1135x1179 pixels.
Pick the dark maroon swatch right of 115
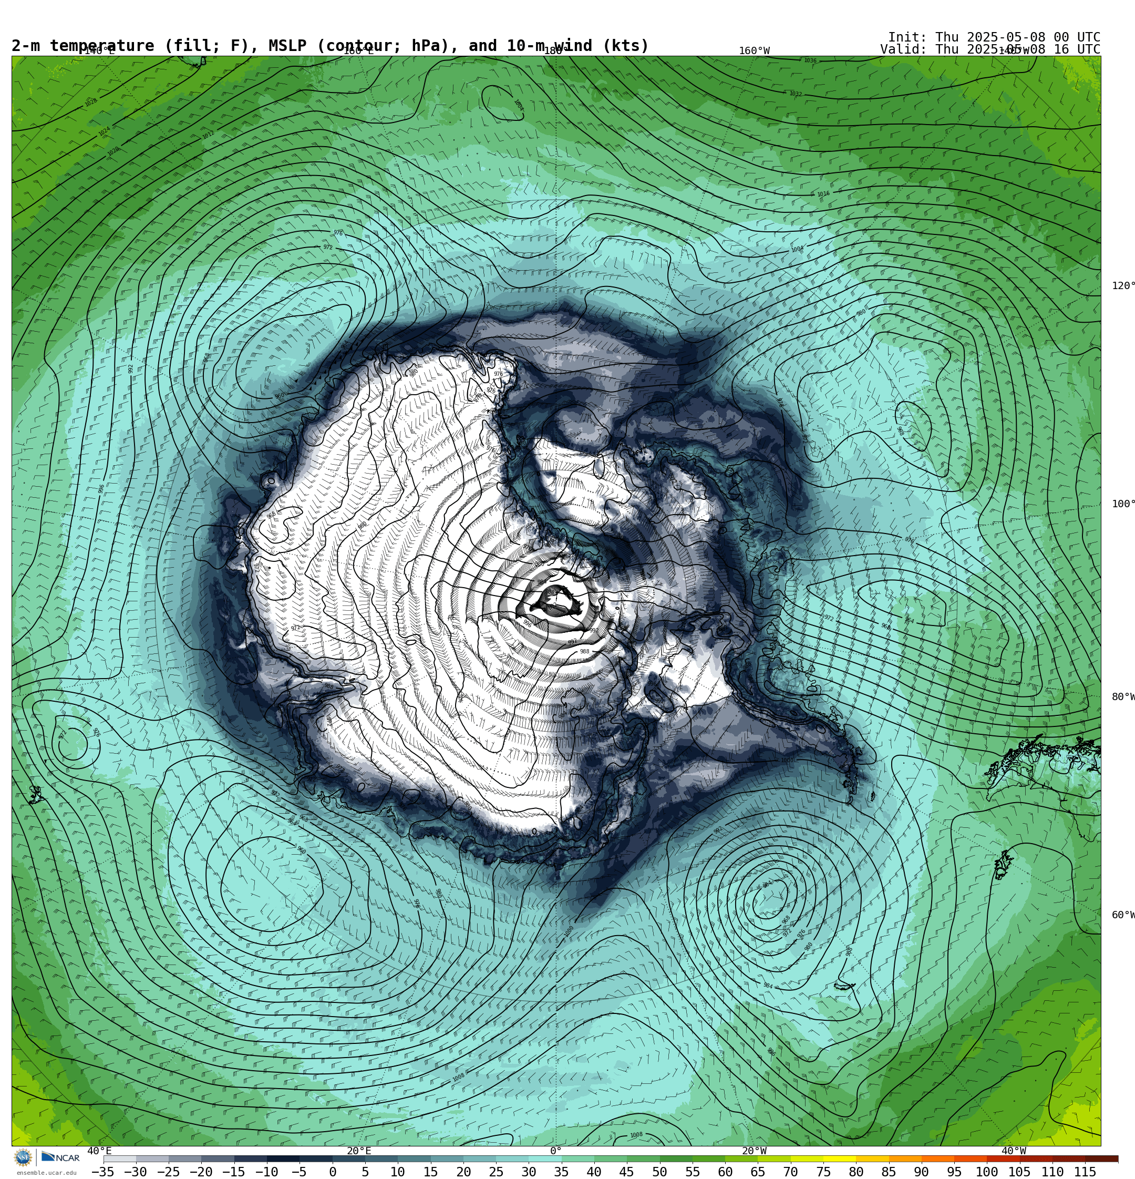[1102, 1159]
